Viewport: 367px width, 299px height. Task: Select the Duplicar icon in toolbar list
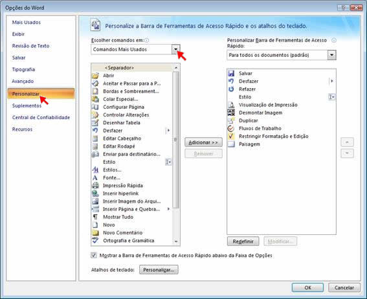click(231, 120)
